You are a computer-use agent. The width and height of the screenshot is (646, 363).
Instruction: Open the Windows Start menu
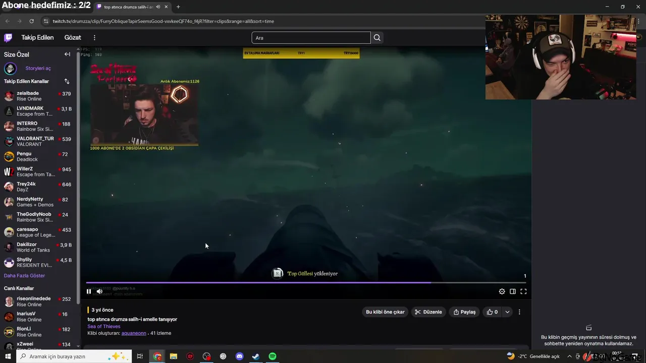[8, 356]
